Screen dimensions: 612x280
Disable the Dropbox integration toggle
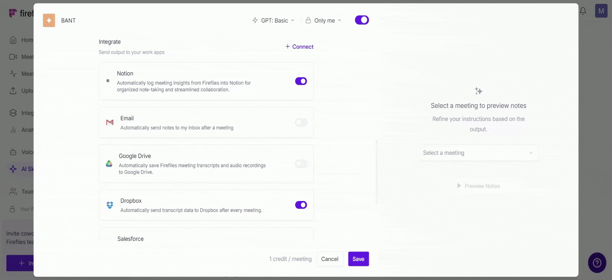pyautogui.click(x=301, y=205)
